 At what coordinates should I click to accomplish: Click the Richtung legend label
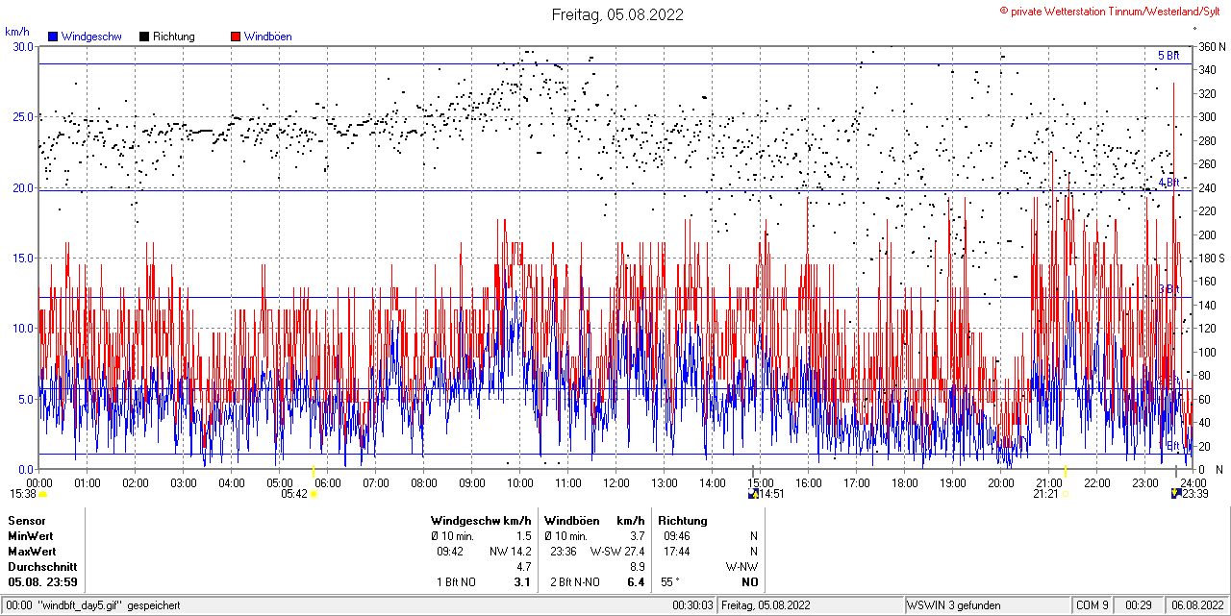[174, 37]
